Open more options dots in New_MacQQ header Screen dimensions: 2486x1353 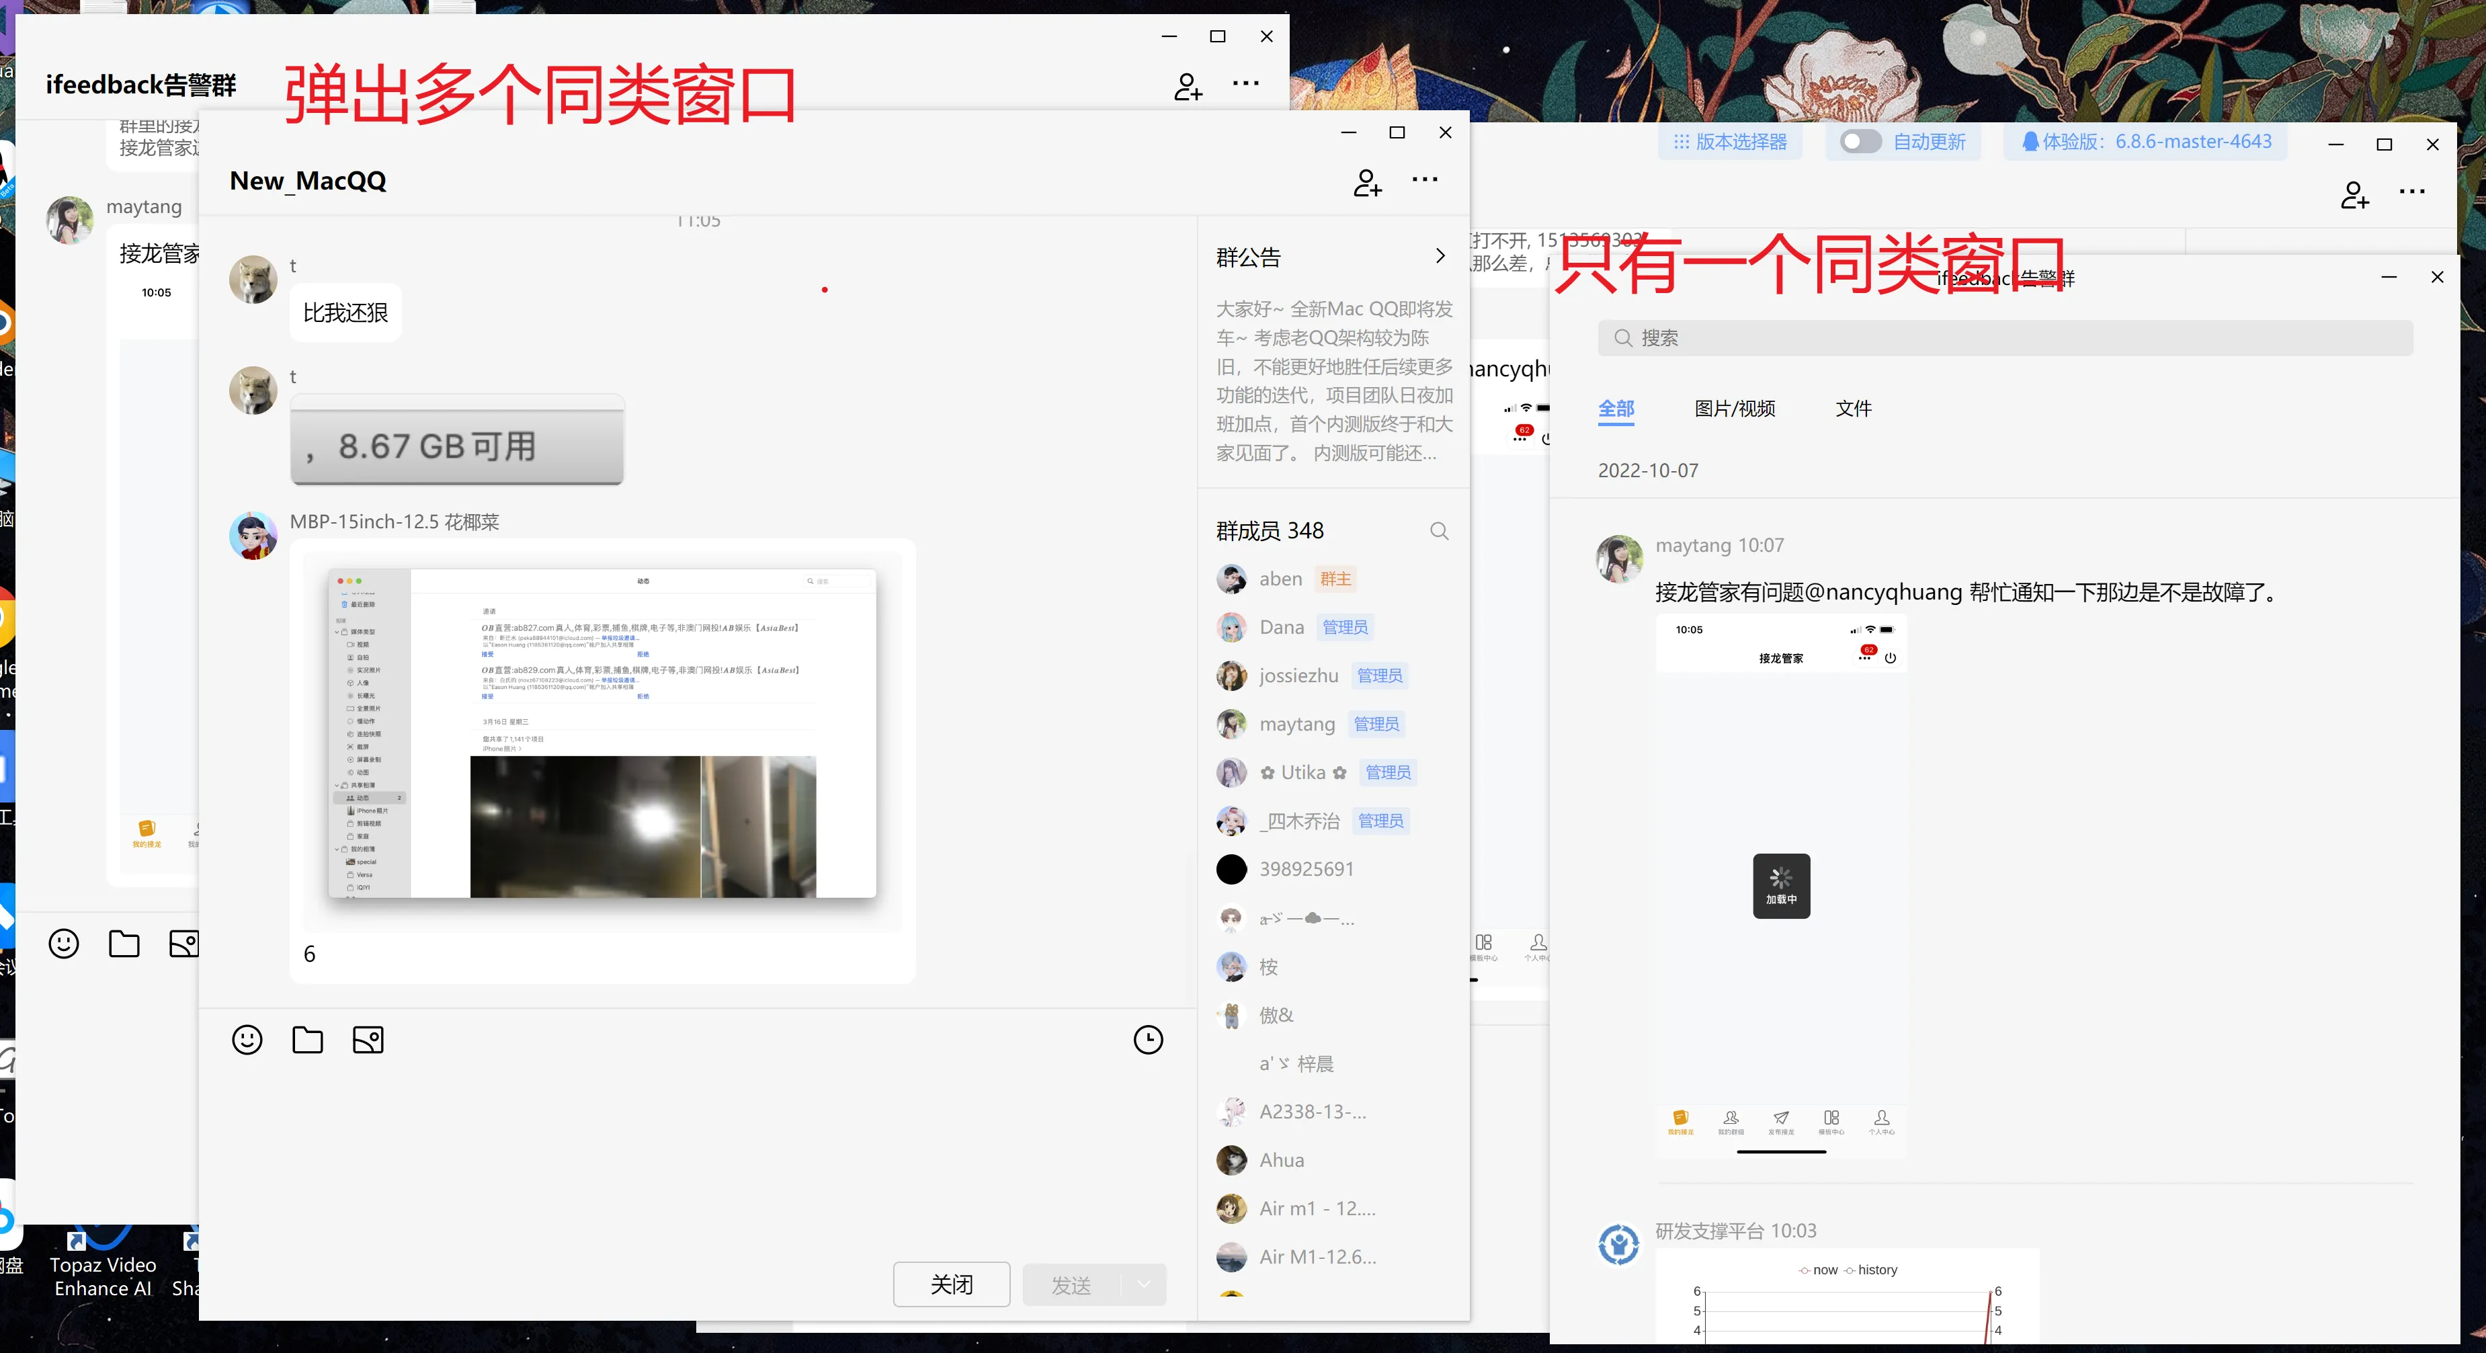(x=1424, y=179)
